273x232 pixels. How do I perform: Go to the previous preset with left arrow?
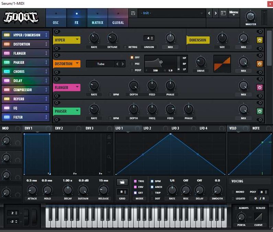click(209, 13)
